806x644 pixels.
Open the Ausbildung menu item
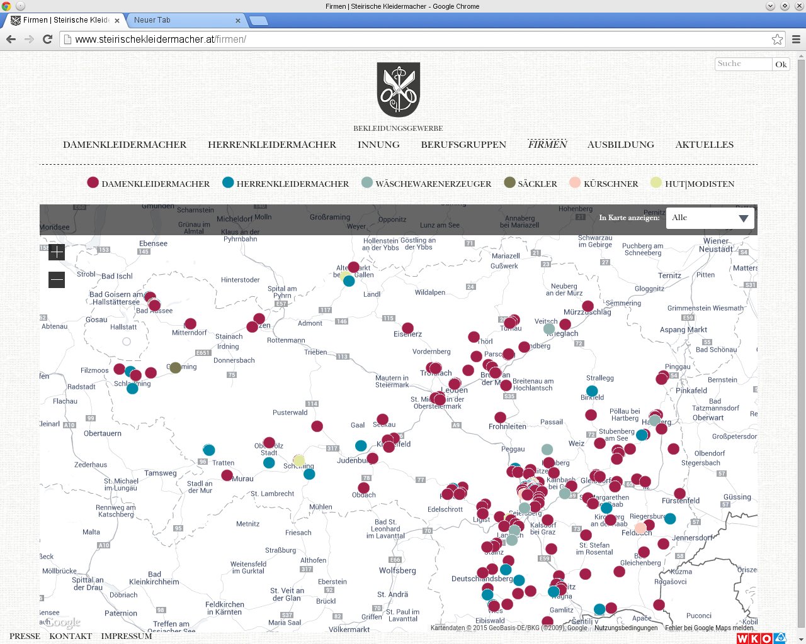(620, 145)
